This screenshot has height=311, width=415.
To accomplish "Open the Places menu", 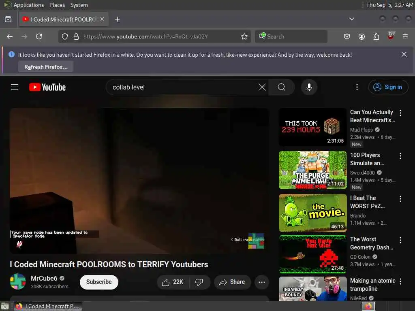I will pyautogui.click(x=57, y=5).
